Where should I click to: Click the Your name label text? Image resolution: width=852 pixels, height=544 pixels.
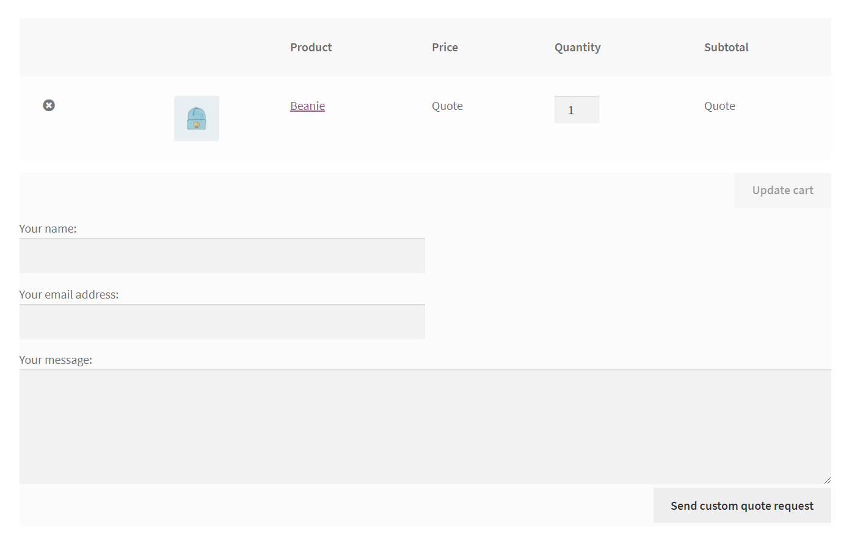point(48,228)
